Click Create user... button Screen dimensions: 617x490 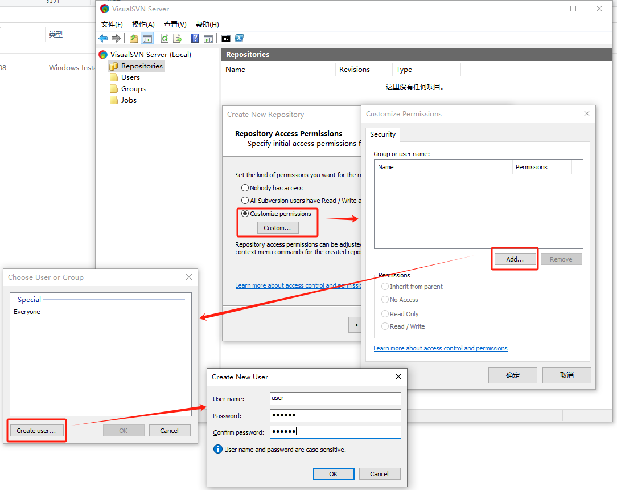pyautogui.click(x=36, y=431)
